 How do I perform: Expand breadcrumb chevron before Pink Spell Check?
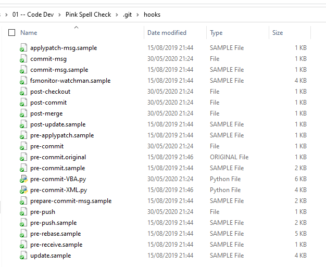point(60,15)
